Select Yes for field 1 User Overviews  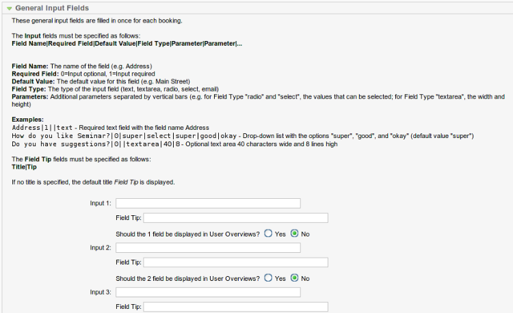click(268, 234)
